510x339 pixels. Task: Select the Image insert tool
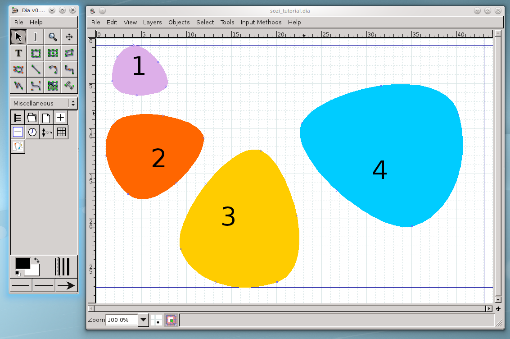[53, 85]
